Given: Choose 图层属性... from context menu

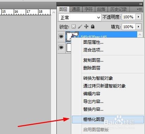Looking at the screenshot, I should coord(108,42).
